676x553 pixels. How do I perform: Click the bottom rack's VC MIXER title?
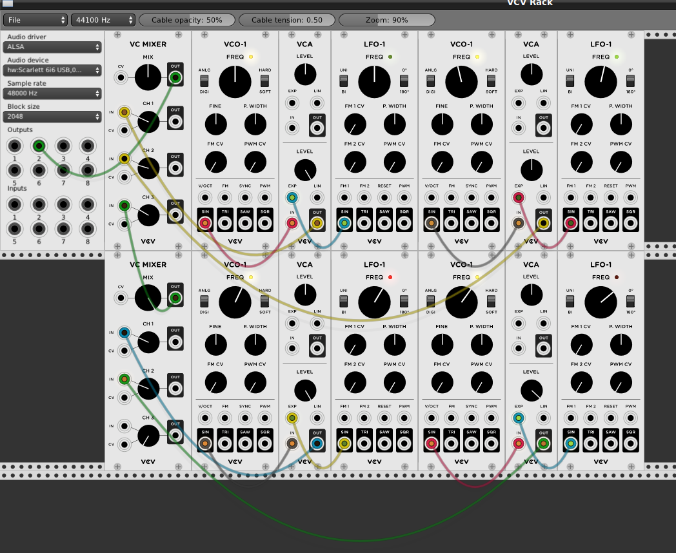148,265
